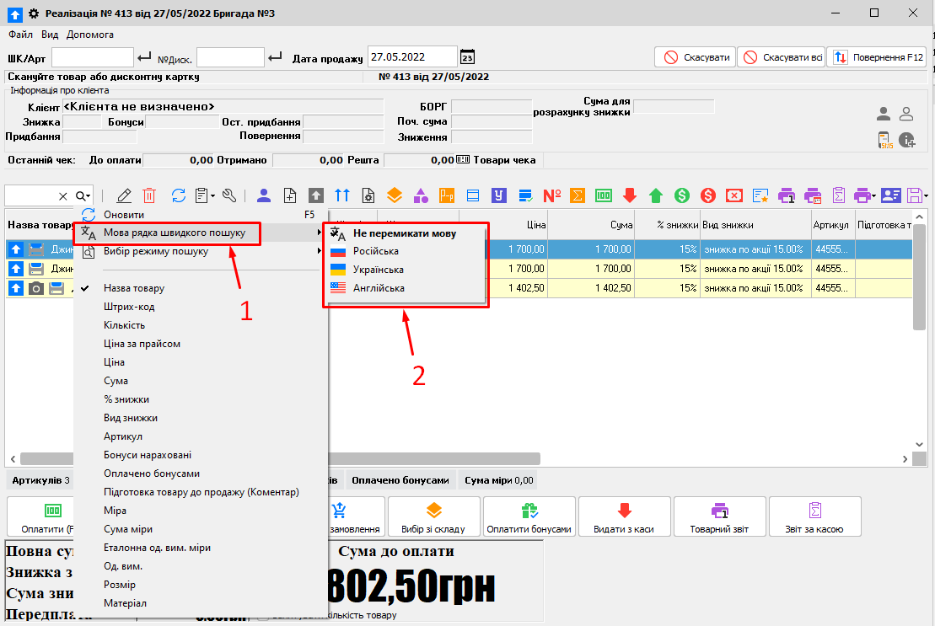Image resolution: width=935 pixels, height=626 pixels.
Task: Click the wrench settings icon in toolbar
Action: click(229, 195)
